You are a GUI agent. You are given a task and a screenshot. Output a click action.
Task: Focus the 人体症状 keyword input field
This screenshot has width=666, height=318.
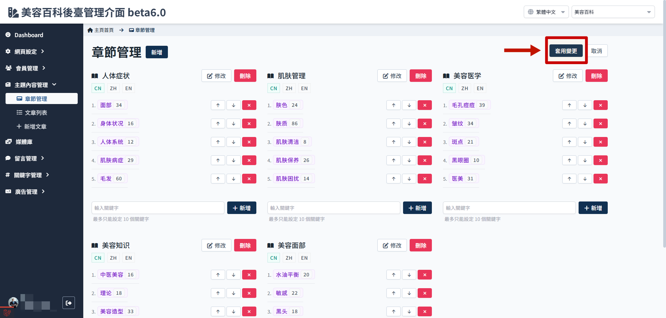[x=158, y=208]
